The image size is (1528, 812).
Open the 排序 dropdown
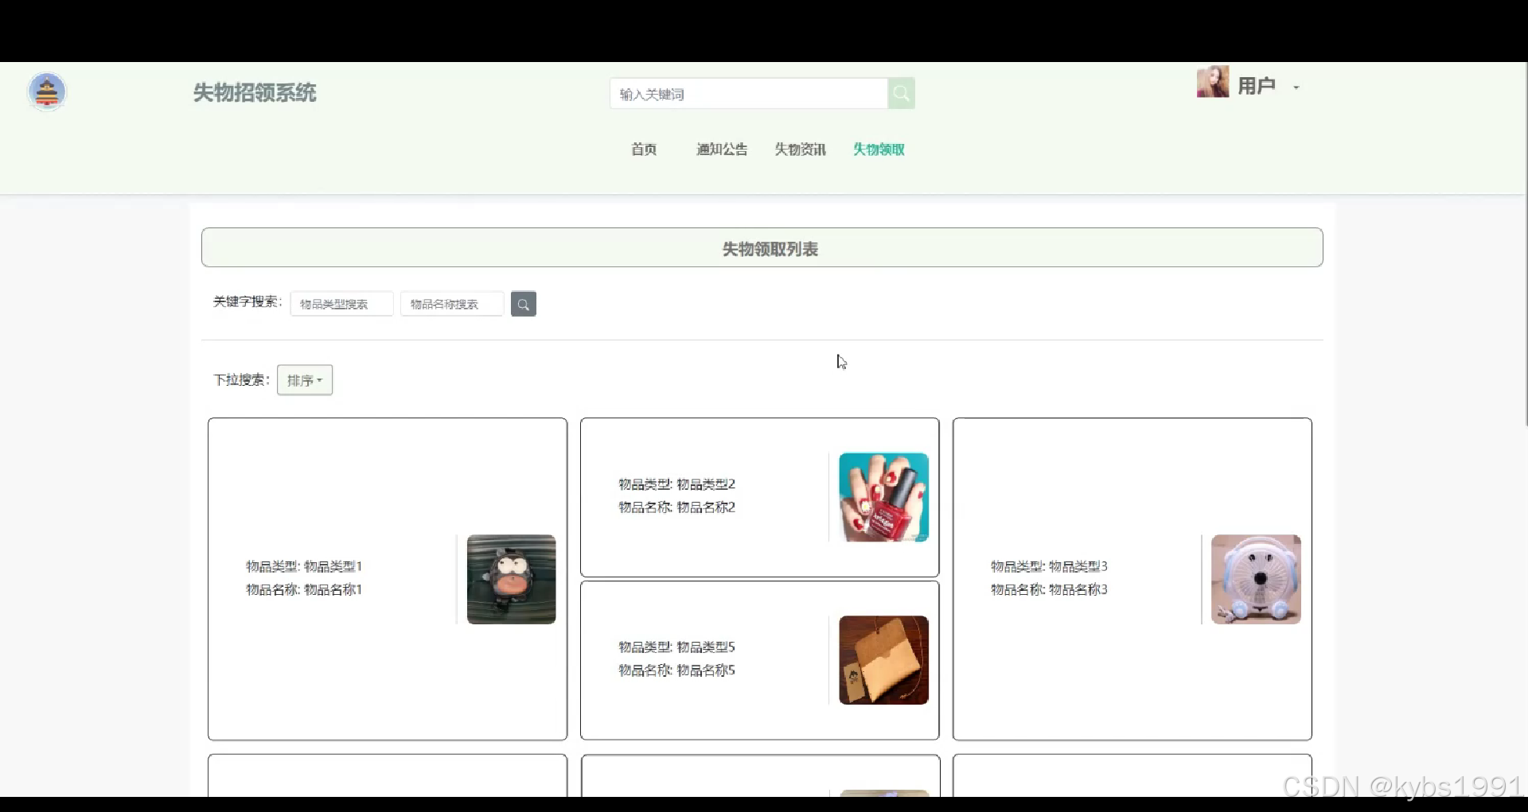pos(305,380)
